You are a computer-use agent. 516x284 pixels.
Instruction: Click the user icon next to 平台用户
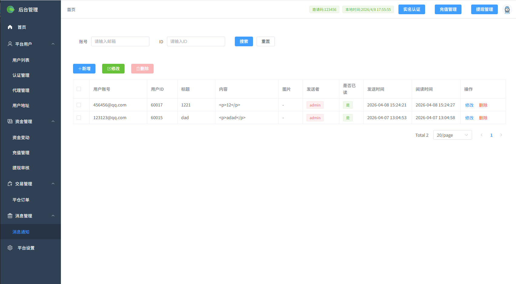(x=10, y=44)
